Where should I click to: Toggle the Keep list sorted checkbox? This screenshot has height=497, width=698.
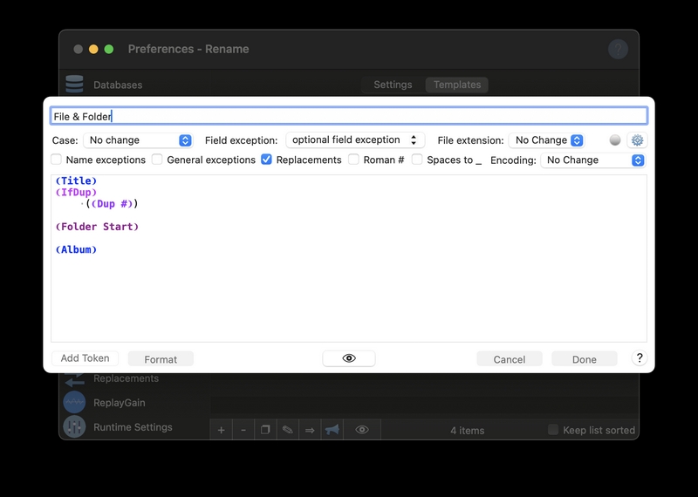553,429
